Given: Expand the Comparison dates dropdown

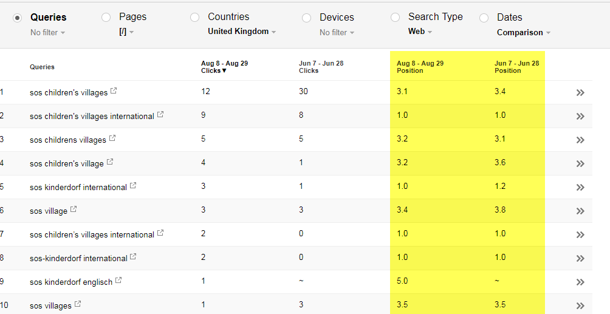Looking at the screenshot, I should [x=523, y=33].
